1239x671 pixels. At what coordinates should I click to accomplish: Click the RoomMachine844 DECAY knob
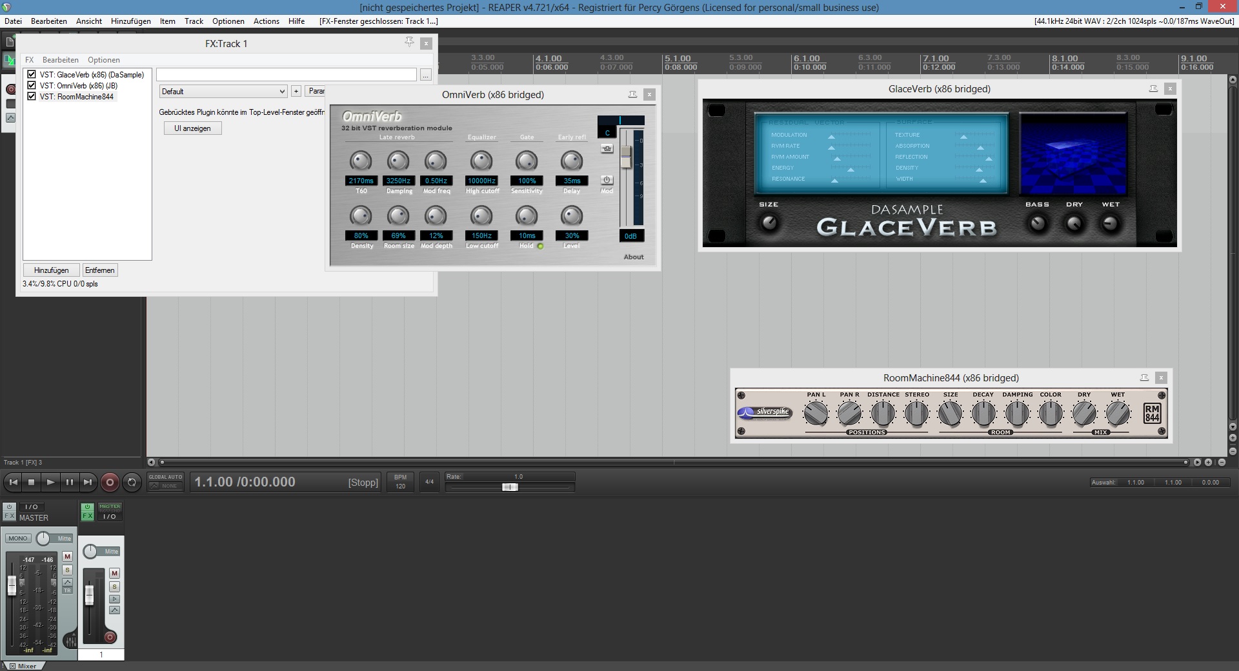(983, 414)
